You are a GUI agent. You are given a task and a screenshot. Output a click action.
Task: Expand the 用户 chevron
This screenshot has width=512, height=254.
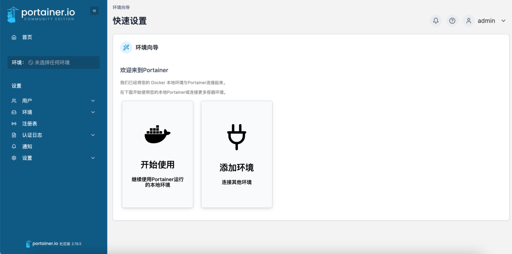[x=93, y=100]
